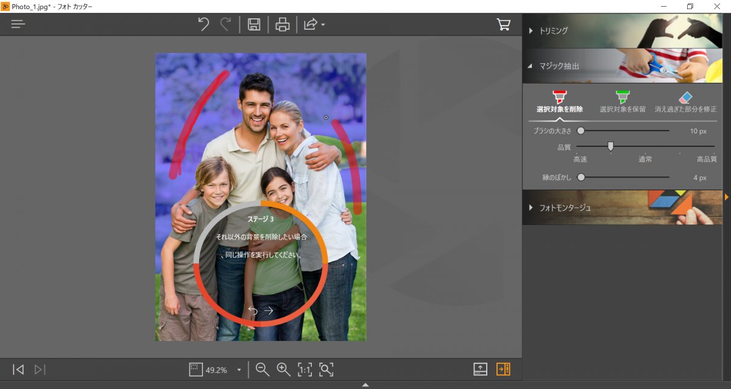Viewport: 731px width, 389px height.
Task: Click the 品質 quality slider handle
Action: [610, 146]
